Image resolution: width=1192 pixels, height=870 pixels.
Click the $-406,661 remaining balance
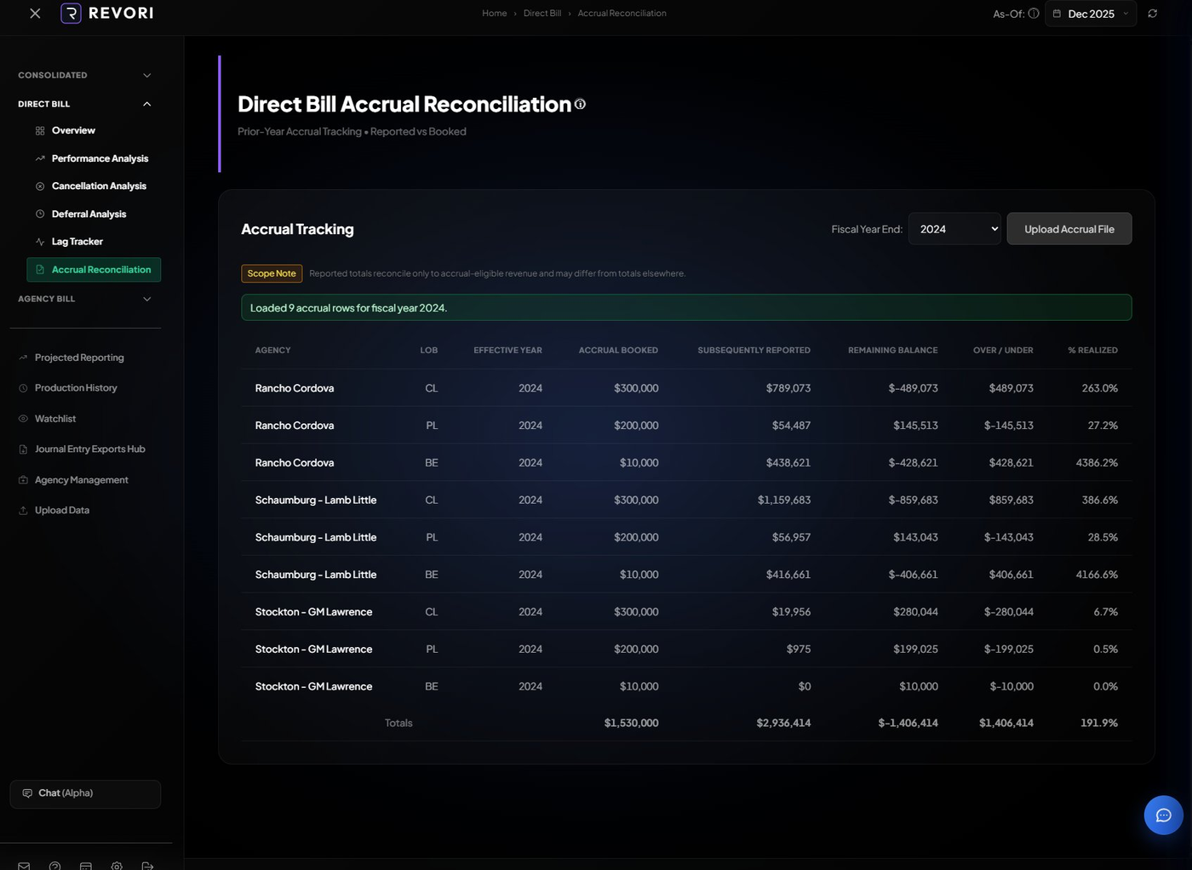tap(913, 575)
